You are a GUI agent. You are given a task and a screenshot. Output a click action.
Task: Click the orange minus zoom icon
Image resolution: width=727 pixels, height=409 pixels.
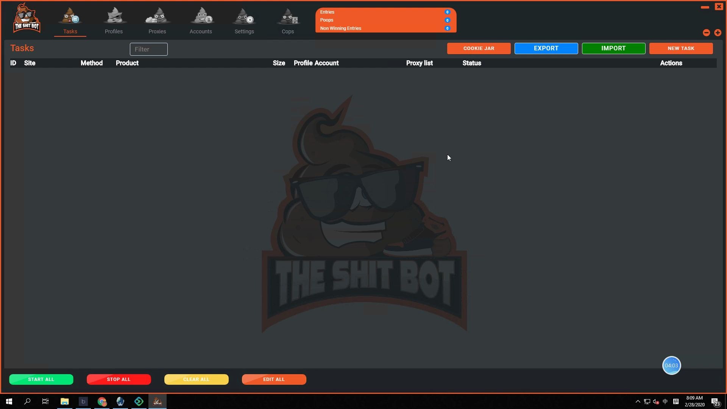(706, 33)
